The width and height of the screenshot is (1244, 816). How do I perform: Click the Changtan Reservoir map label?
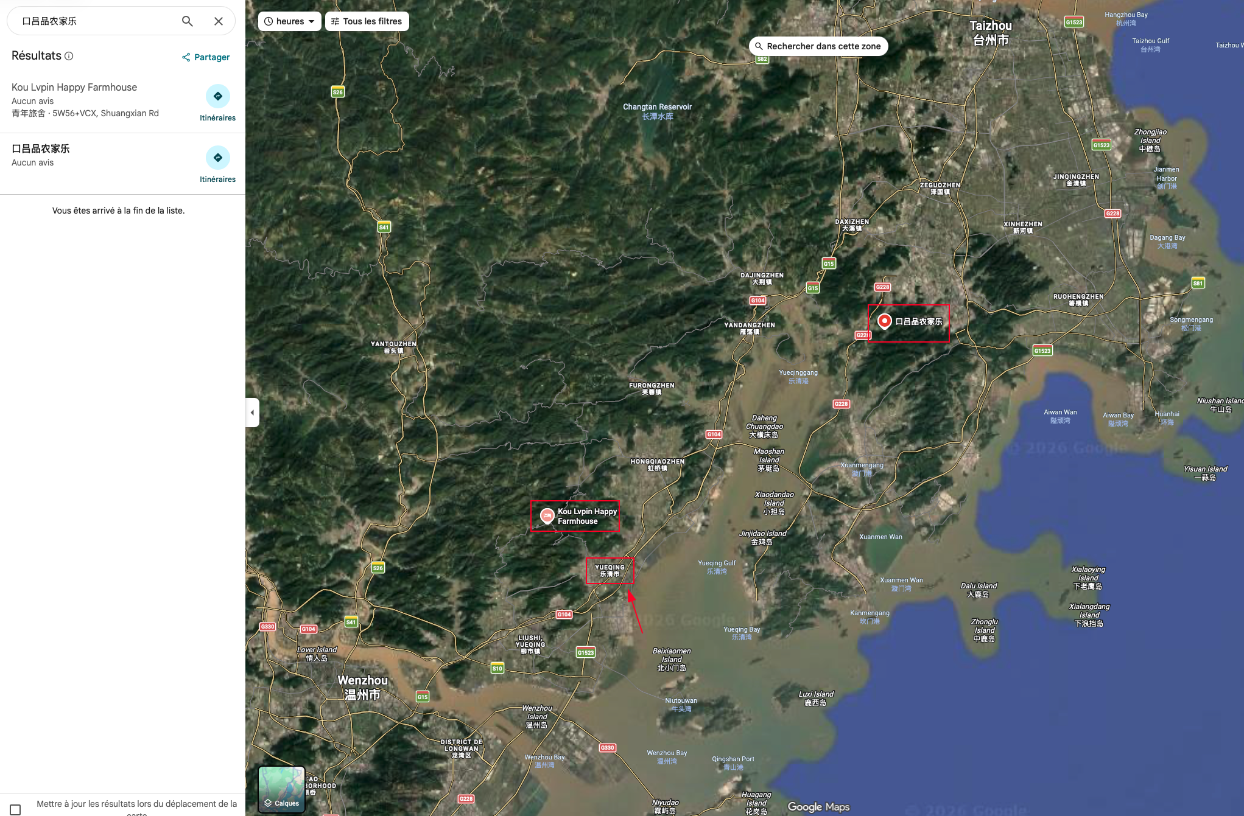point(657,111)
